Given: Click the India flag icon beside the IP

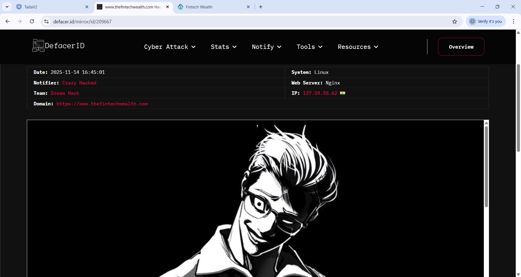Looking at the screenshot, I should (342, 93).
